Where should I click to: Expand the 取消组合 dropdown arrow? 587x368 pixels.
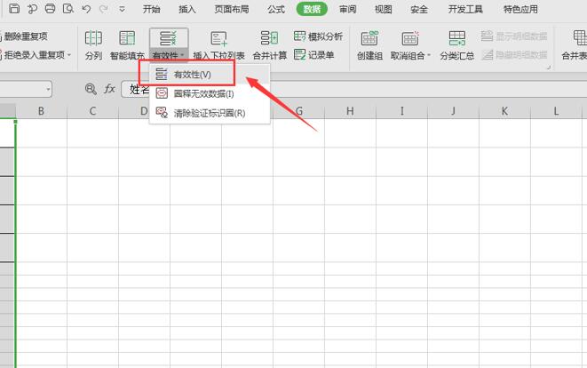pyautogui.click(x=429, y=55)
